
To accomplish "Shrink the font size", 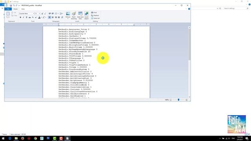I will click(x=45, y=14).
